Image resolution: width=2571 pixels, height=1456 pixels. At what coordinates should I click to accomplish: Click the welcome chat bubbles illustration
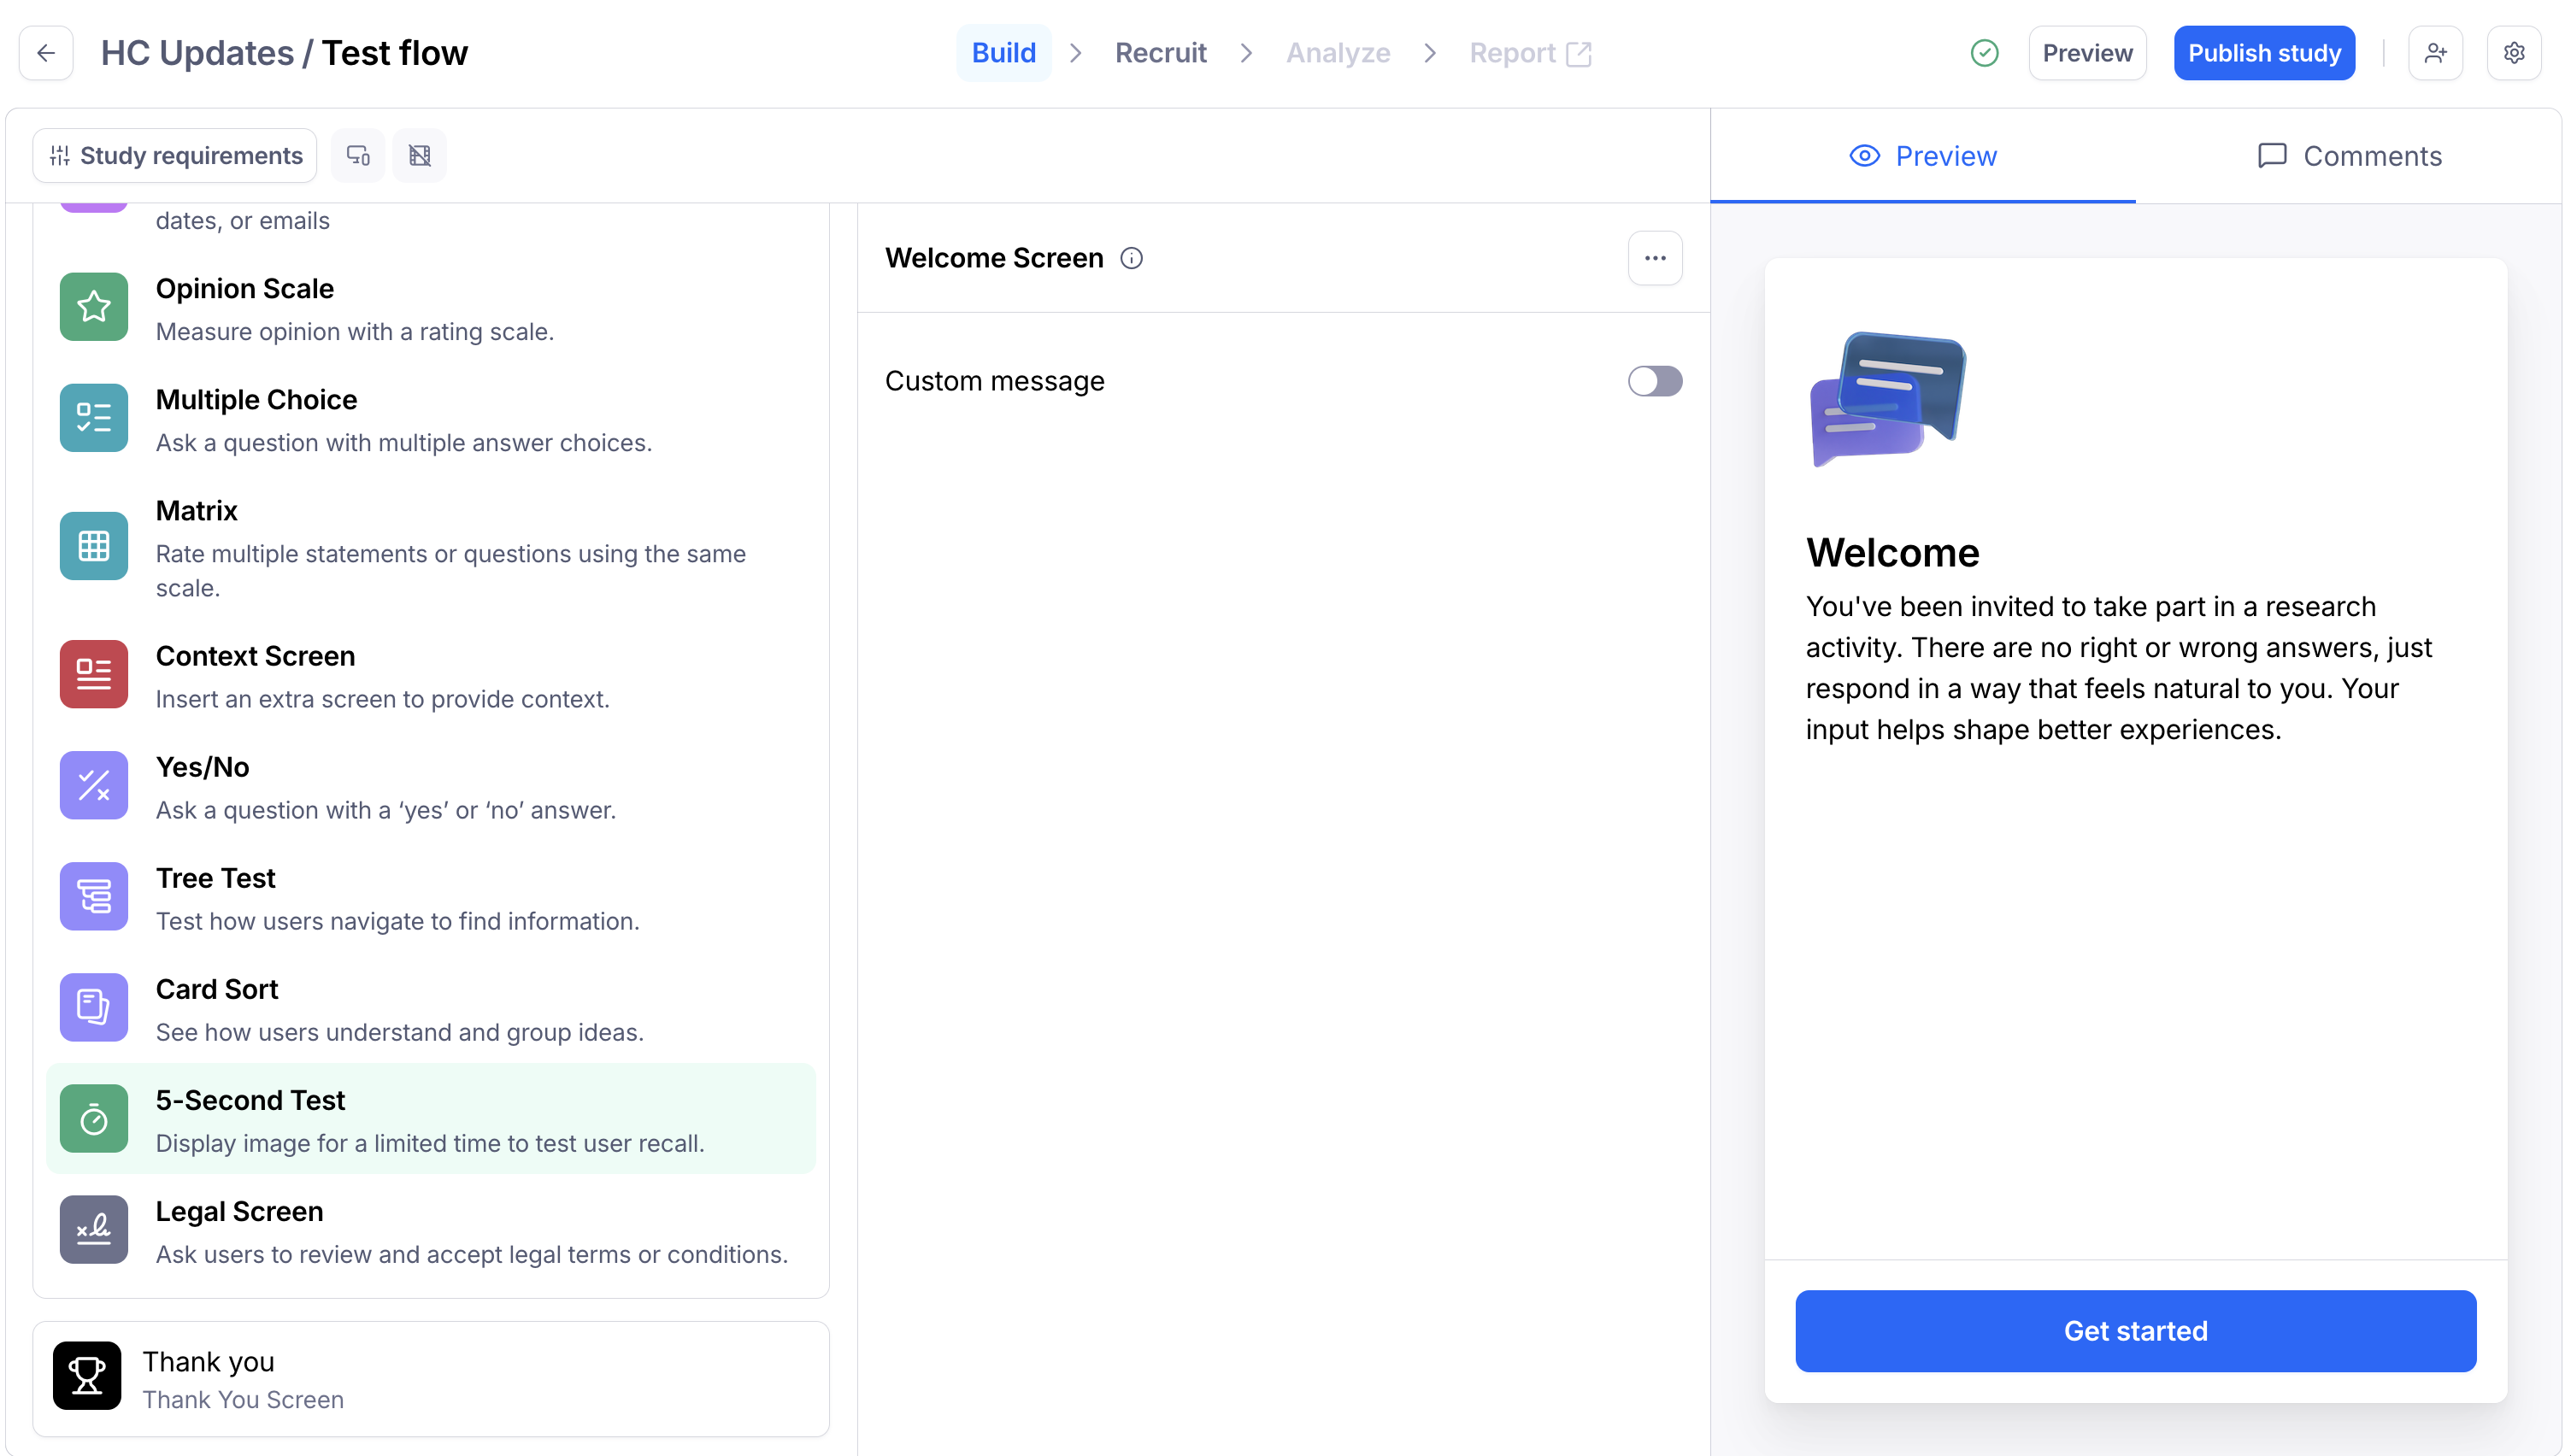[1887, 399]
